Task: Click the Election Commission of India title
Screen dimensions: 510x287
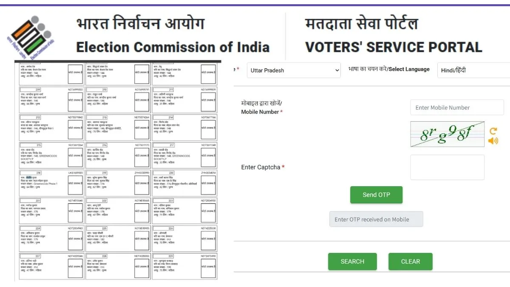Action: (173, 47)
